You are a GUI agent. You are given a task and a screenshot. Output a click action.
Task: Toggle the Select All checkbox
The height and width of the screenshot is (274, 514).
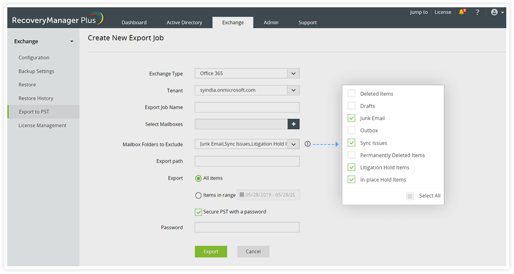point(409,196)
